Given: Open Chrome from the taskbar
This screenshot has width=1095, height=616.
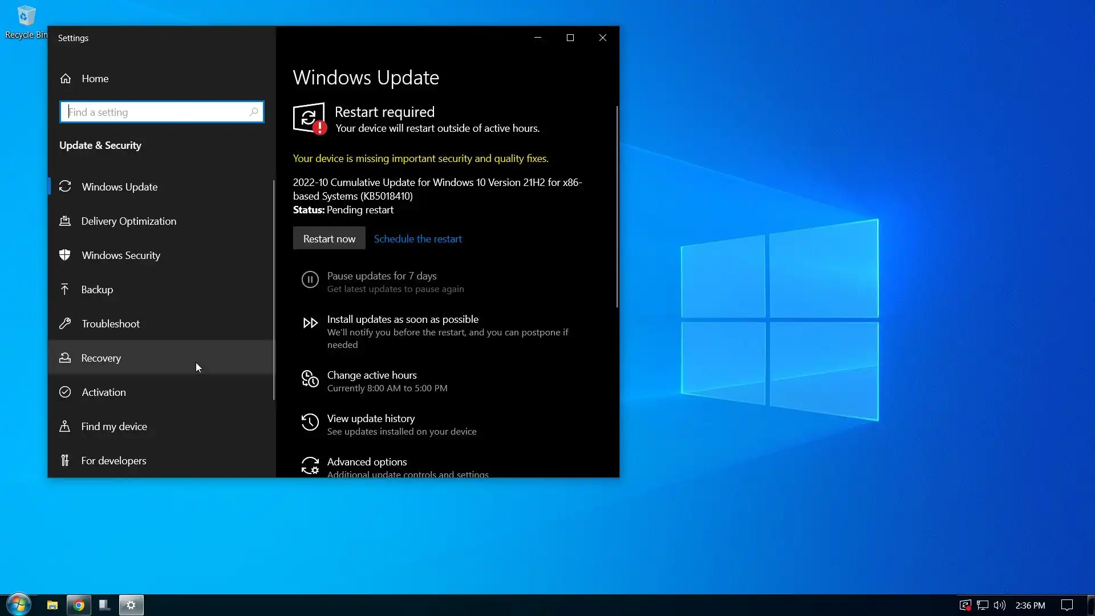Looking at the screenshot, I should coord(79,605).
